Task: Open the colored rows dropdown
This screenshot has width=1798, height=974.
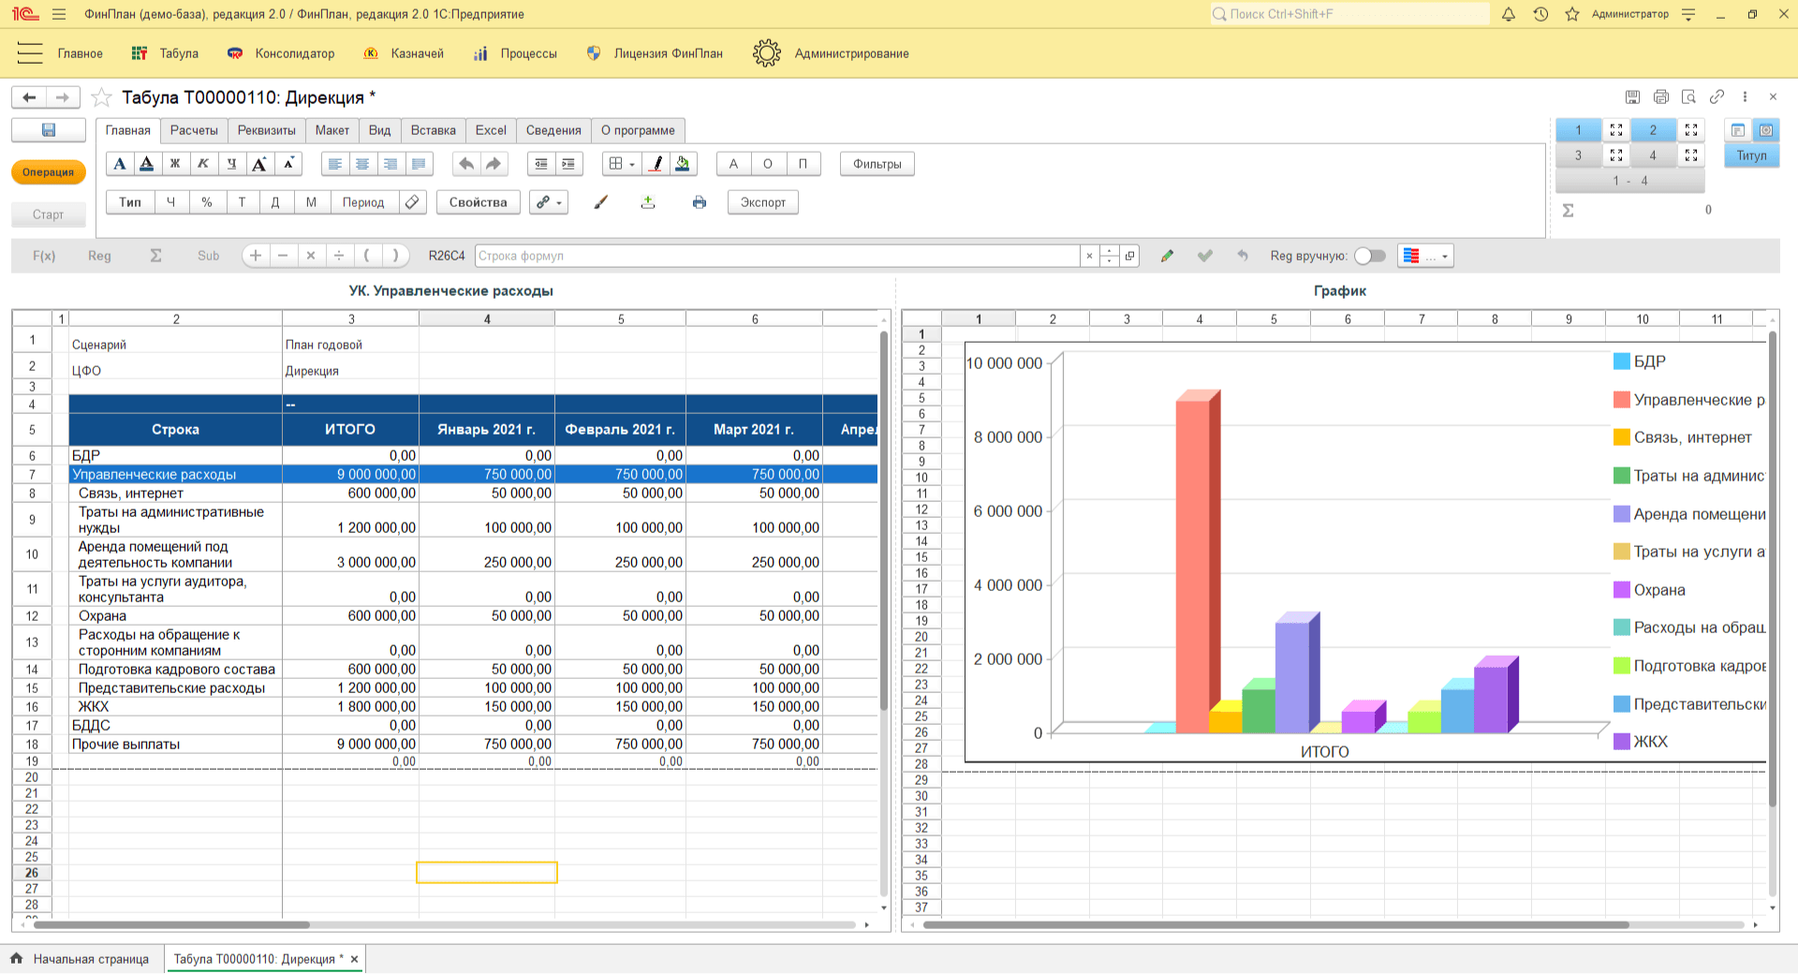Action: click(1425, 256)
